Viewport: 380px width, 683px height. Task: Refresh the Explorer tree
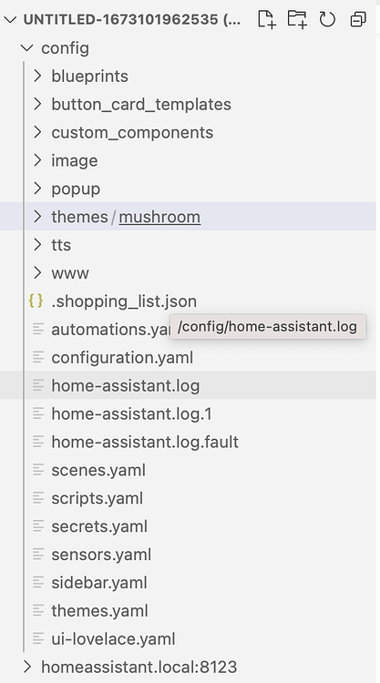pyautogui.click(x=327, y=20)
